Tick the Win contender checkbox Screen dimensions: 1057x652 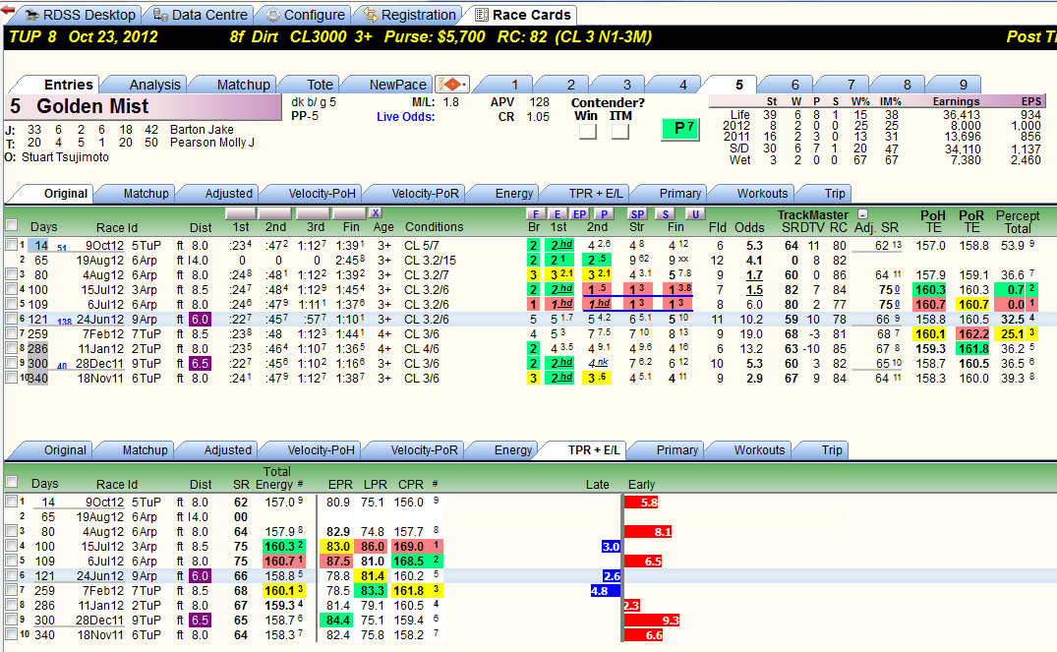click(587, 131)
